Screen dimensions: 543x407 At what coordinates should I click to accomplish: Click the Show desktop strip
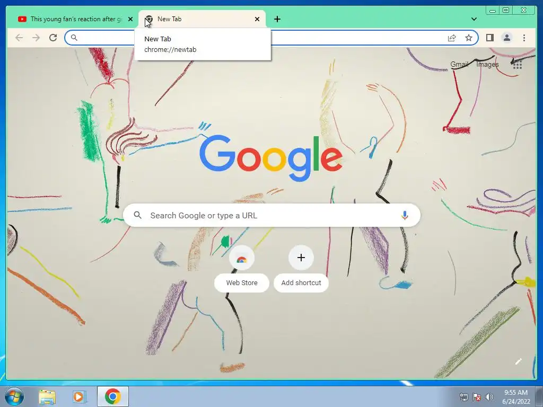tap(539, 396)
